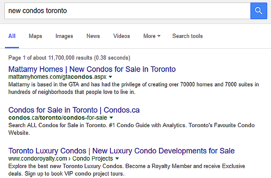Open the Videos tab
This screenshot has height=178, width=271.
tap(122, 36)
